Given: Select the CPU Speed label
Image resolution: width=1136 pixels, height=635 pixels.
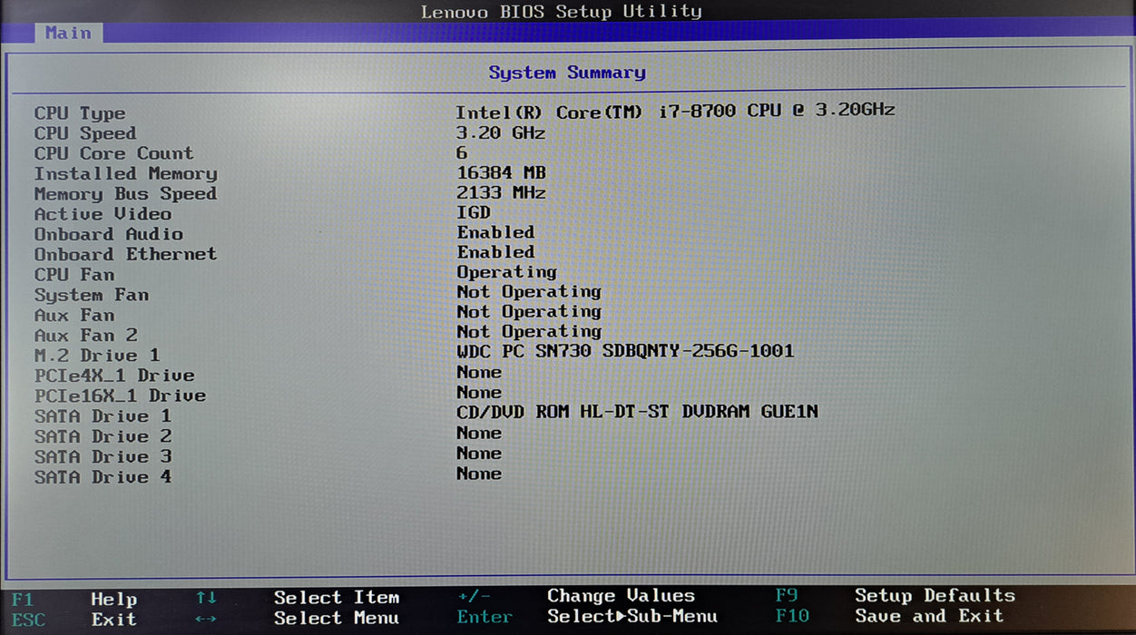Looking at the screenshot, I should coord(85,133).
